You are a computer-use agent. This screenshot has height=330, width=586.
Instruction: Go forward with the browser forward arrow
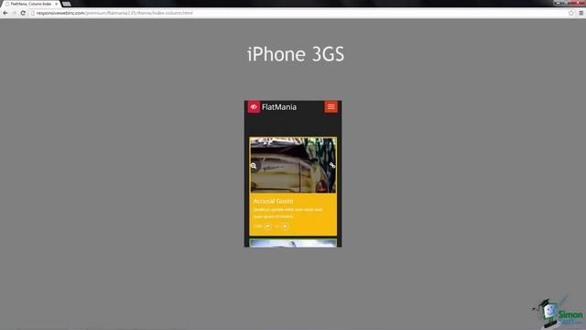15,13
